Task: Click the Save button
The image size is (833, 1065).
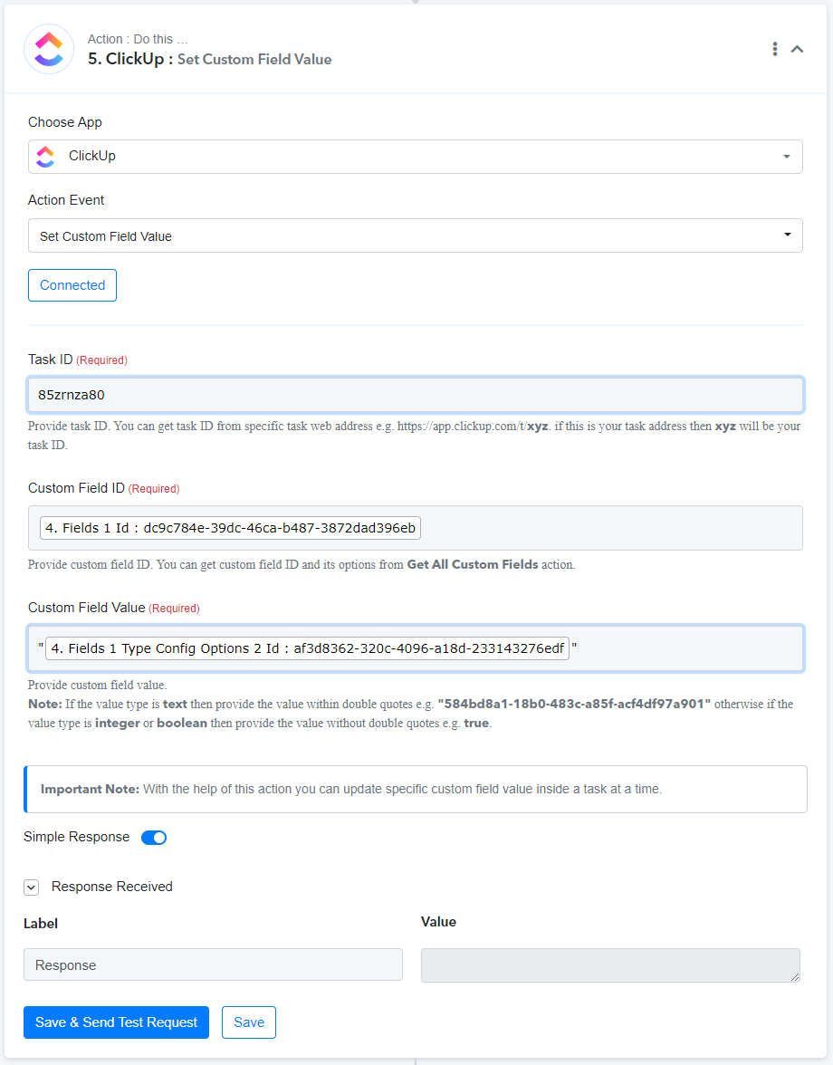Action: point(248,1022)
